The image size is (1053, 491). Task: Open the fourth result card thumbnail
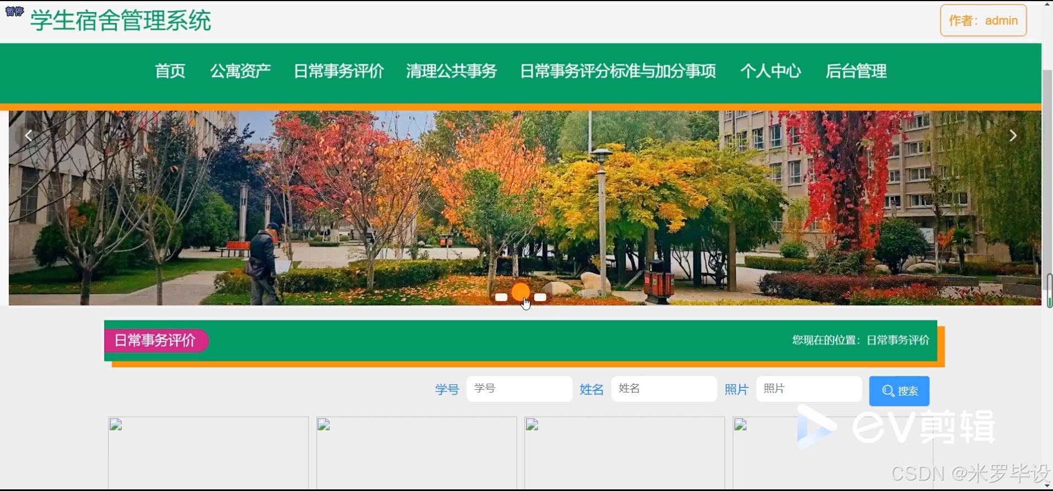[832, 452]
